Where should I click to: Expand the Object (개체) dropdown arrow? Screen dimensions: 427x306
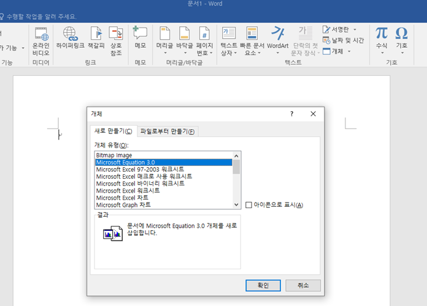click(349, 51)
